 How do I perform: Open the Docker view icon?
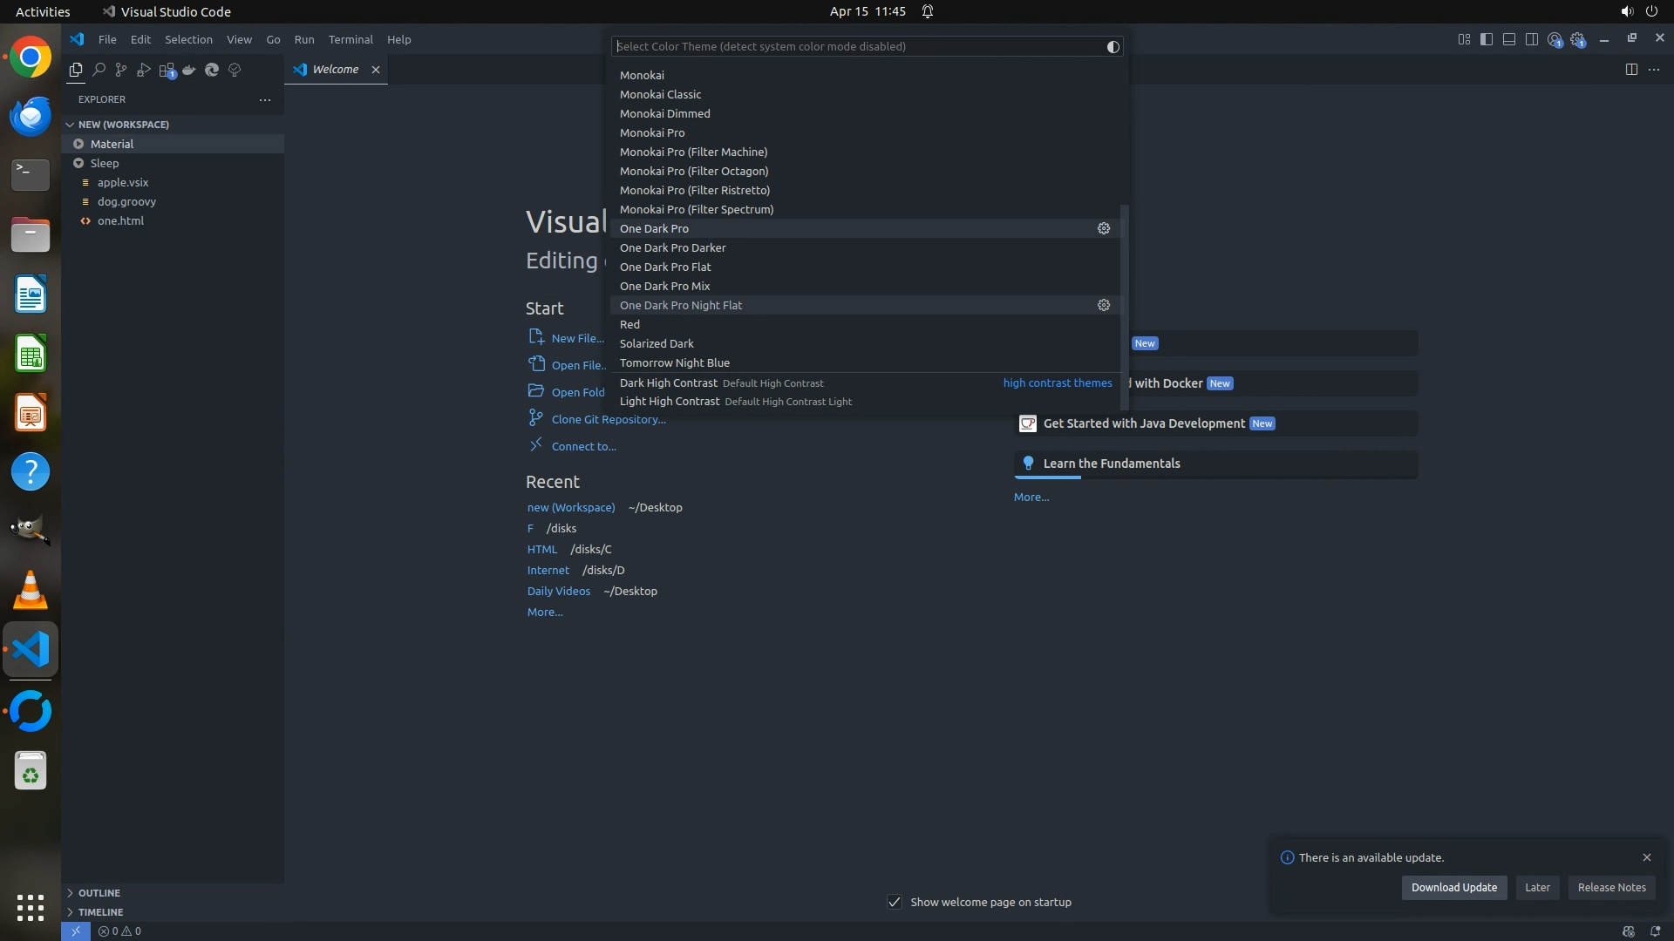click(189, 70)
